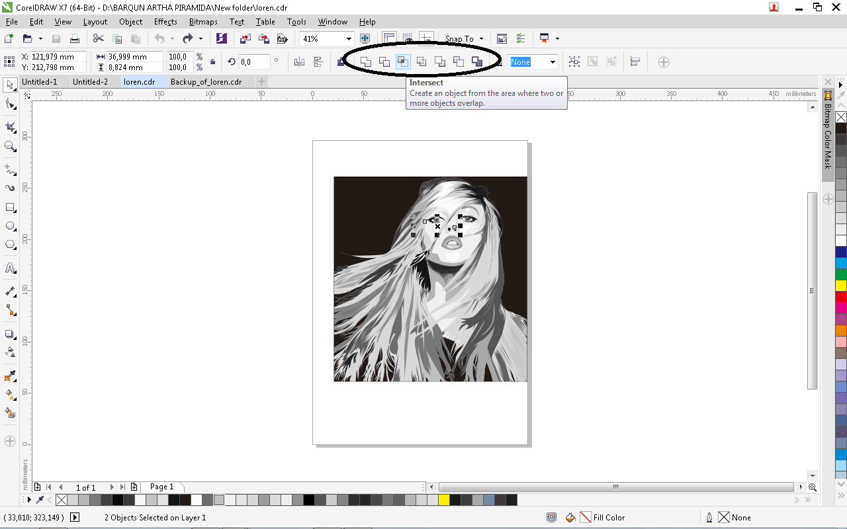This screenshot has width=847, height=529.
Task: Click the Front Minus Back button
Action: pyautogui.click(x=439, y=61)
